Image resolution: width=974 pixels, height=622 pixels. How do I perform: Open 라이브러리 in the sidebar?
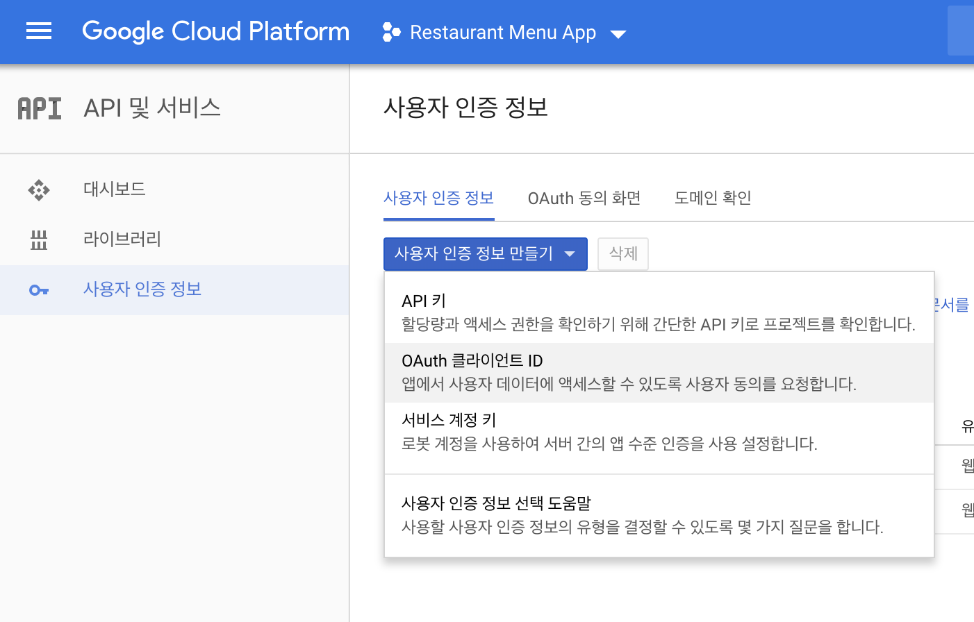point(174,239)
